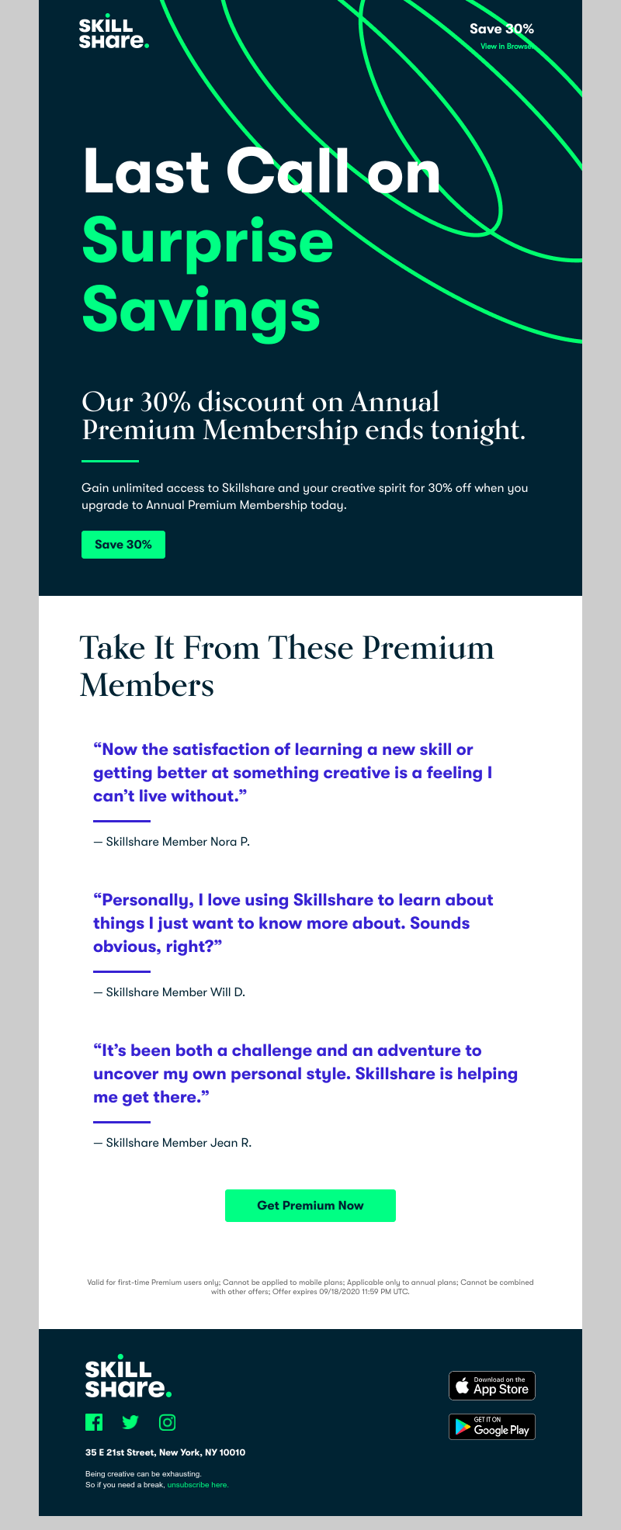Click the Skillshare logo in the header
The height and width of the screenshot is (1530, 621).
coord(113,33)
